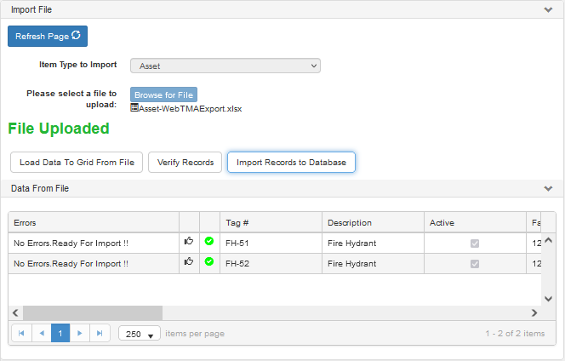Click thumbs-up icon in FH-52 row
Viewport: 565px width, 361px height.
(189, 261)
